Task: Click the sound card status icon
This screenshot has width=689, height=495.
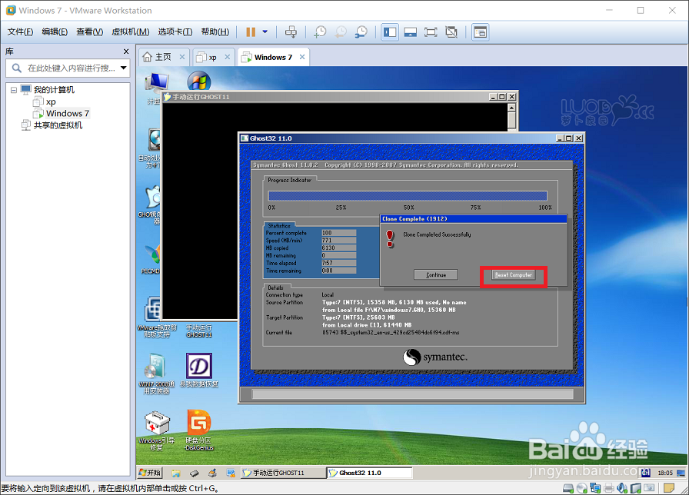Action: (622, 488)
